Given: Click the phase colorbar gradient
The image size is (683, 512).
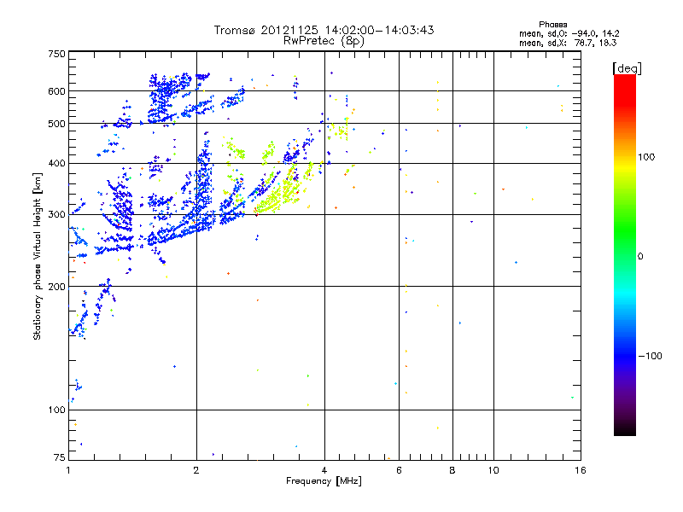Looking at the screenshot, I should tap(625, 254).
